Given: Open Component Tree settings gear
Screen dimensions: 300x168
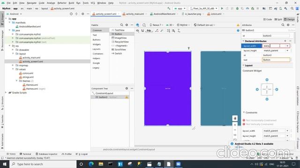Looking at the screenshot, I should (127, 88).
